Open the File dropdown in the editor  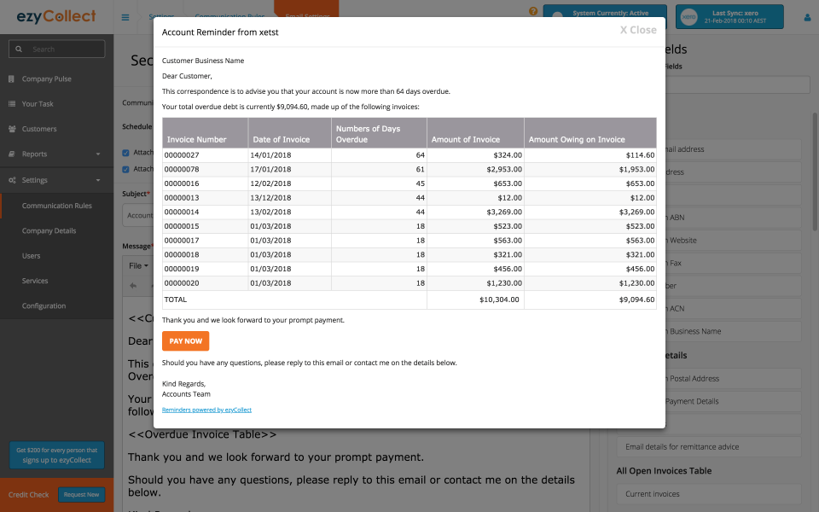[139, 266]
